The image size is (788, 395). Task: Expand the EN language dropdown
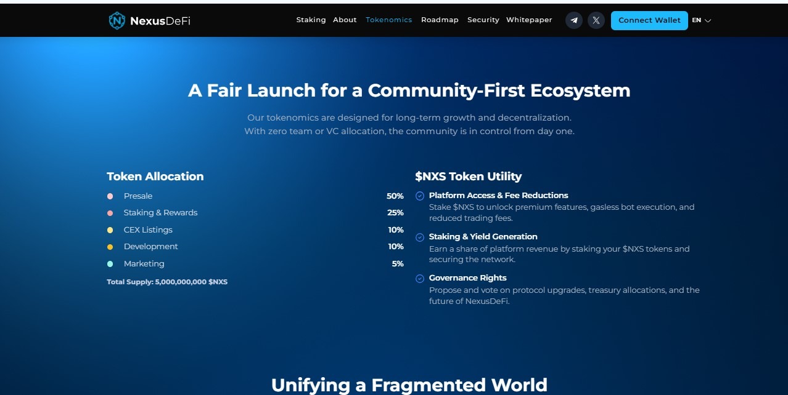point(700,20)
